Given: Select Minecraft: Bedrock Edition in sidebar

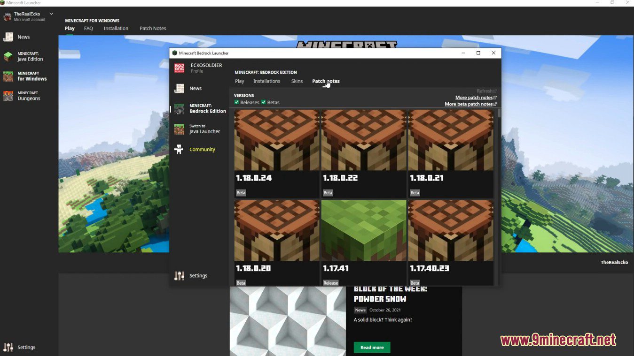Looking at the screenshot, I should 200,109.
